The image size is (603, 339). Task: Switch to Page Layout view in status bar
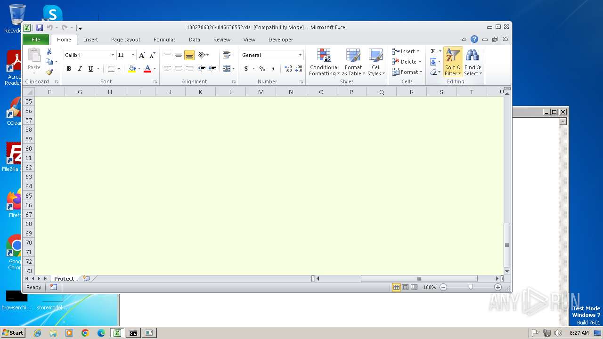405,287
